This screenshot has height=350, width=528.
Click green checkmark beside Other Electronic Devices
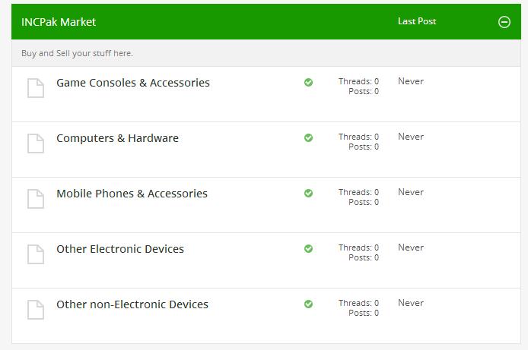(x=308, y=248)
